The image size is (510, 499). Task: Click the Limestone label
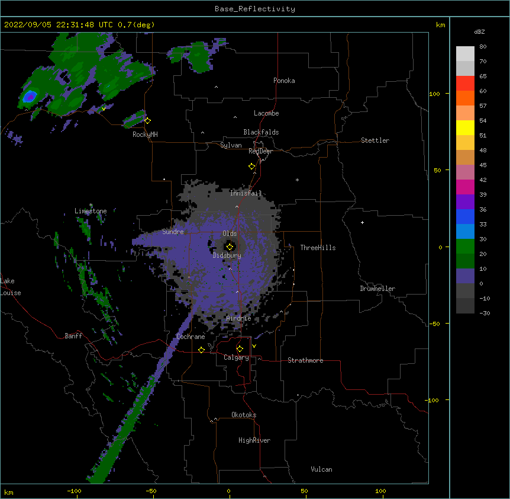(91, 211)
